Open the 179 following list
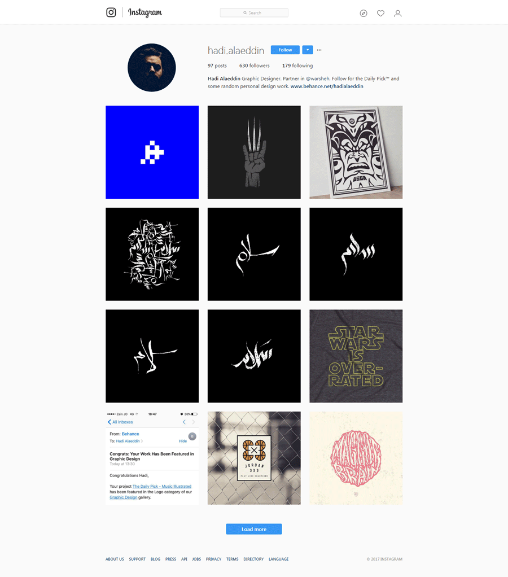 pyautogui.click(x=297, y=65)
